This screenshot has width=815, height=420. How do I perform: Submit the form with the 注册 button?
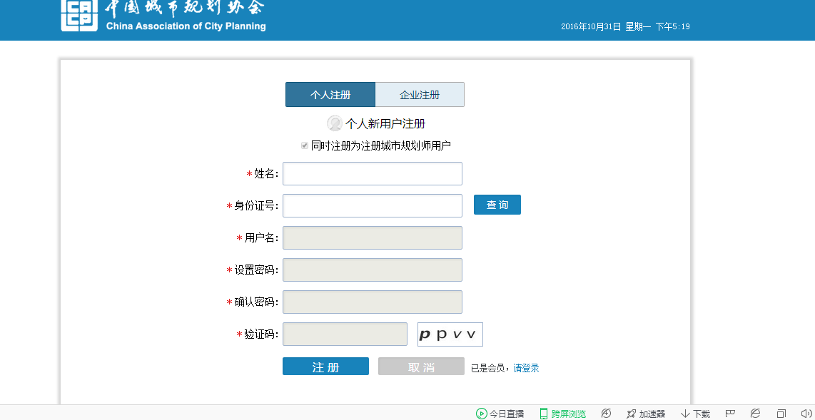pyautogui.click(x=325, y=367)
